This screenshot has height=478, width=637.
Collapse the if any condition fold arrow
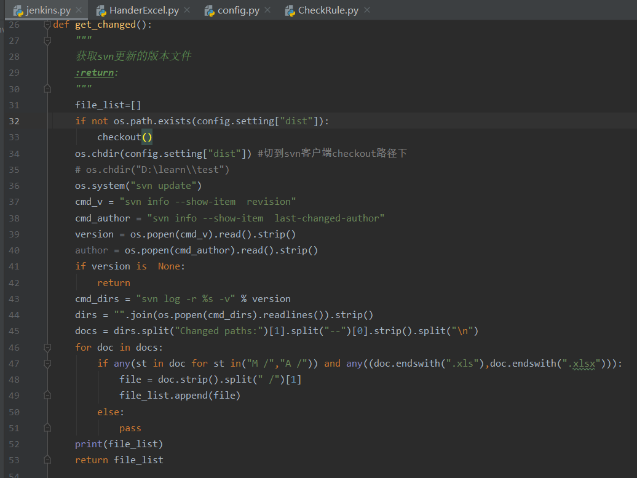47,363
